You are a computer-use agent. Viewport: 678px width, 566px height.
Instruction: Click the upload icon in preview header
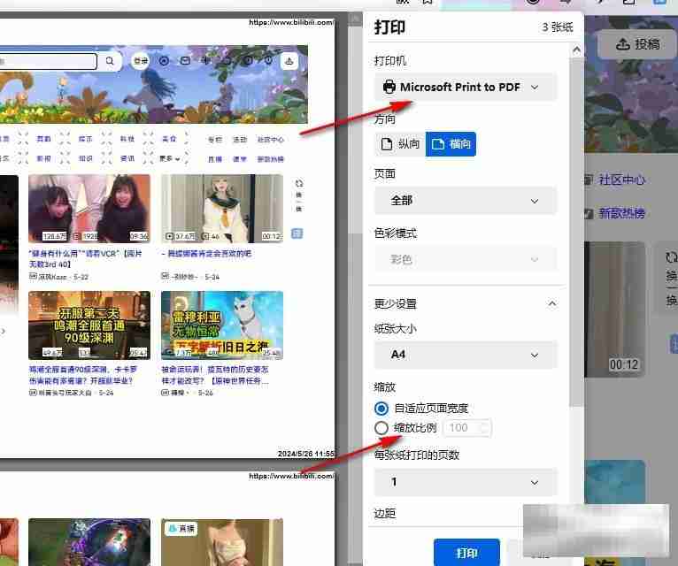[x=289, y=61]
